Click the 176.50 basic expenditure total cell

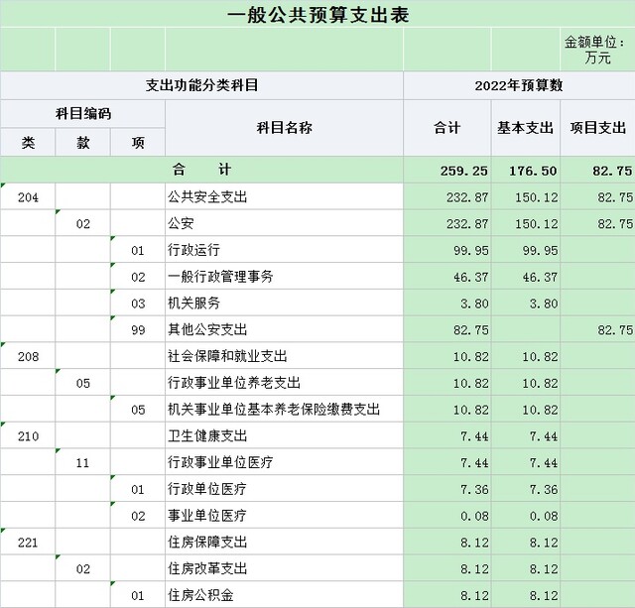[x=525, y=171]
